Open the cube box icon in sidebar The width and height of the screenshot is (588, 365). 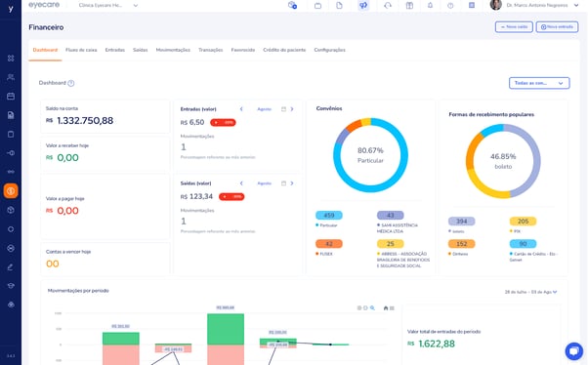[11, 210]
